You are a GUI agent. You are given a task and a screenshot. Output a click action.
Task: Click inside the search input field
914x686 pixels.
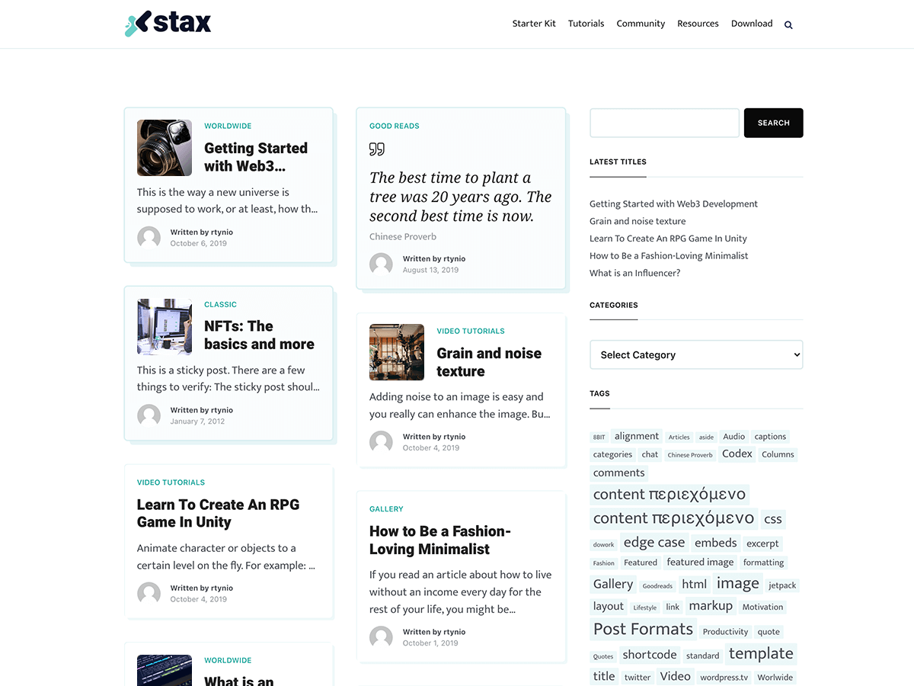pyautogui.click(x=663, y=123)
